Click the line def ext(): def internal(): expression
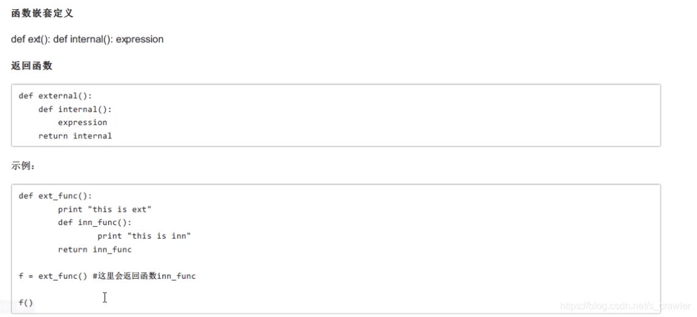The height and width of the screenshot is (317, 697). pyautogui.click(x=87, y=39)
